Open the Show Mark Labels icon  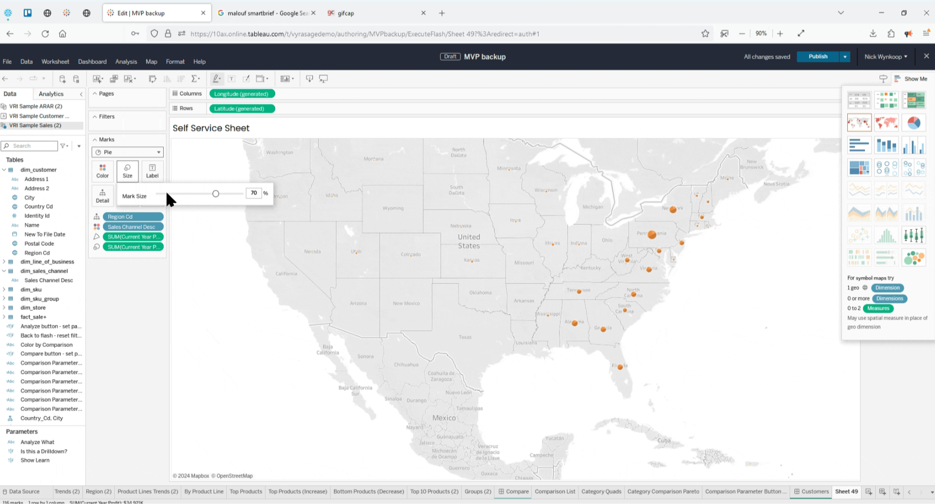232,79
